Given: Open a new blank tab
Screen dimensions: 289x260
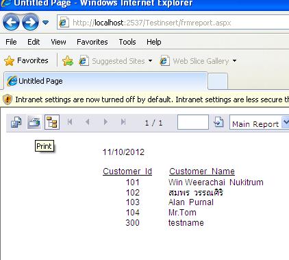Looking at the screenshot, I should click(x=218, y=81).
